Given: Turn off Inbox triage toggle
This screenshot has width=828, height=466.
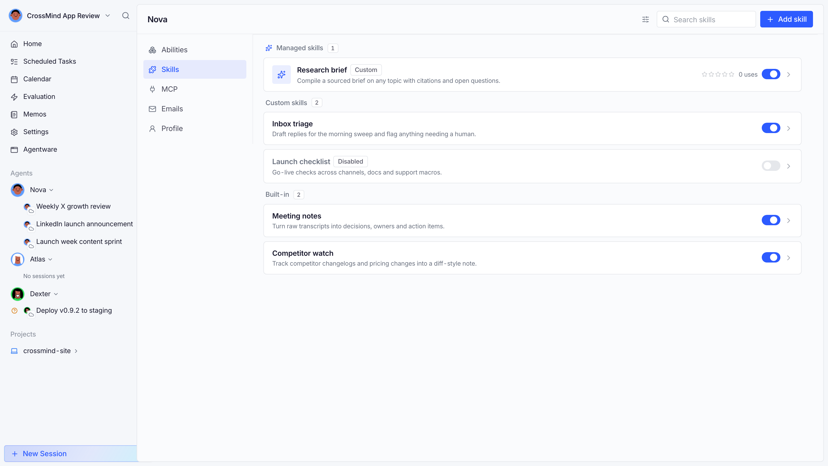Looking at the screenshot, I should pos(771,128).
